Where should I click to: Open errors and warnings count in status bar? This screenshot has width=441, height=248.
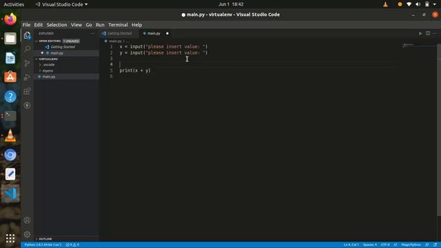(x=72, y=245)
